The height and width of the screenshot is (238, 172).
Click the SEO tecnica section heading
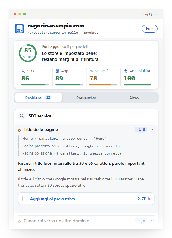tap(40, 116)
